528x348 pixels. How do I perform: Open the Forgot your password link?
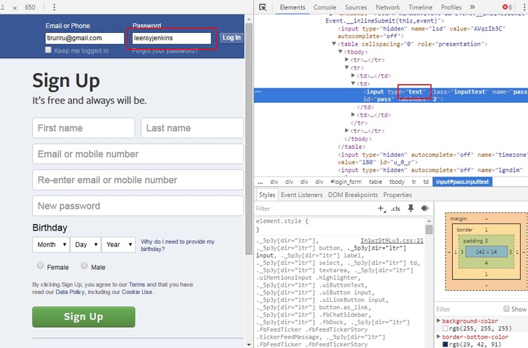(x=165, y=51)
